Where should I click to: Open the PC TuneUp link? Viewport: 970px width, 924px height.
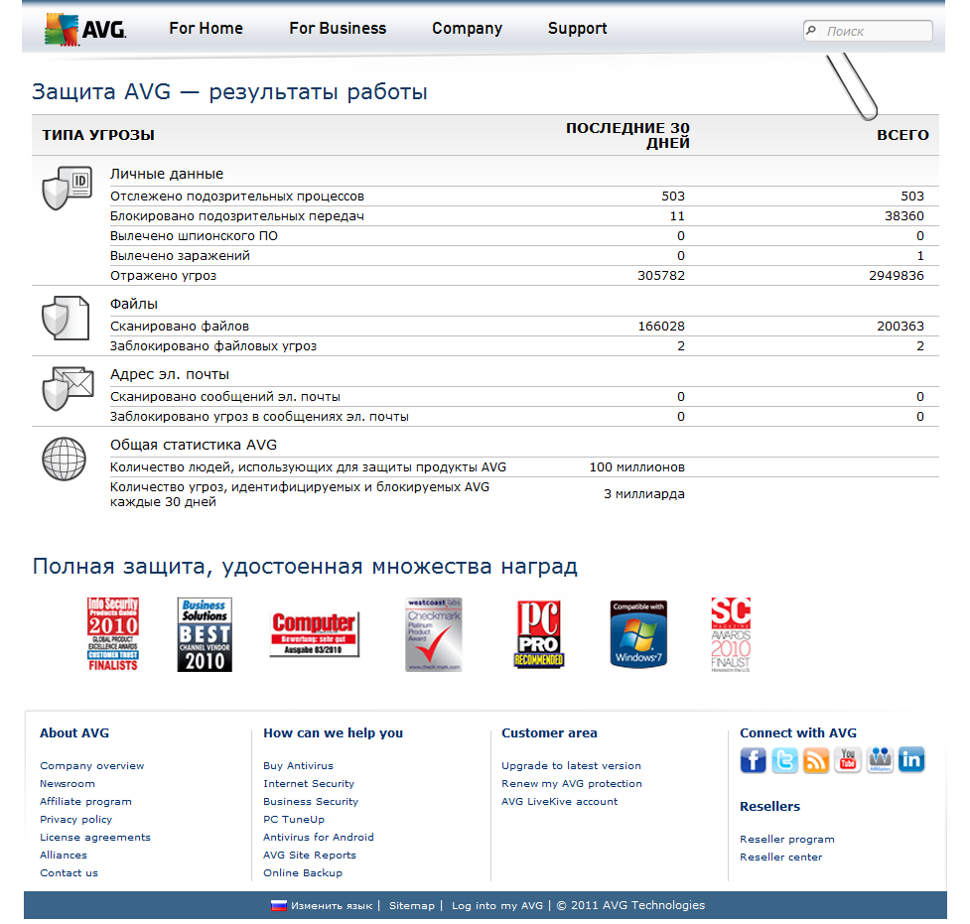294,820
